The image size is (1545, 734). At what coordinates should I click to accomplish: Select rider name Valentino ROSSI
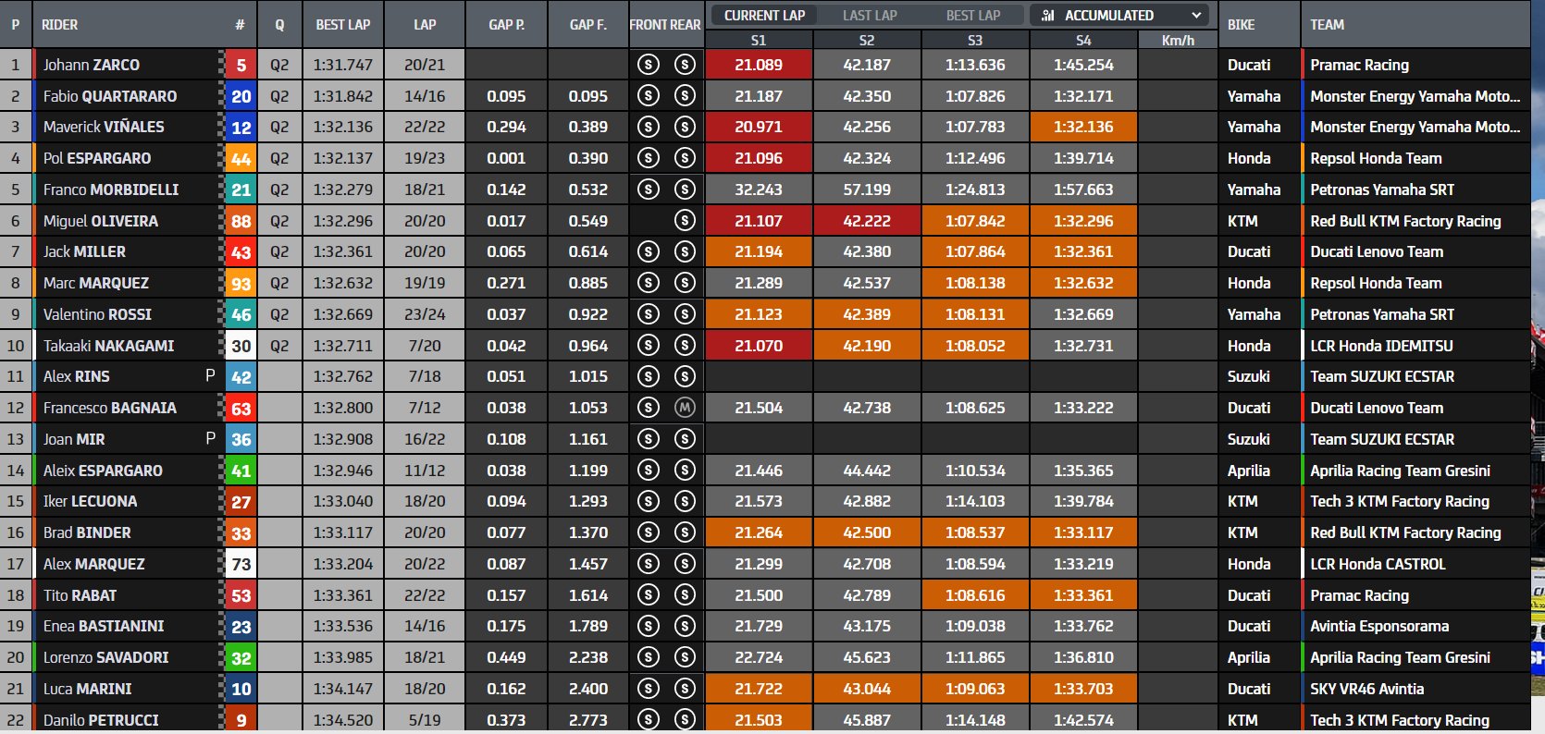(x=97, y=314)
